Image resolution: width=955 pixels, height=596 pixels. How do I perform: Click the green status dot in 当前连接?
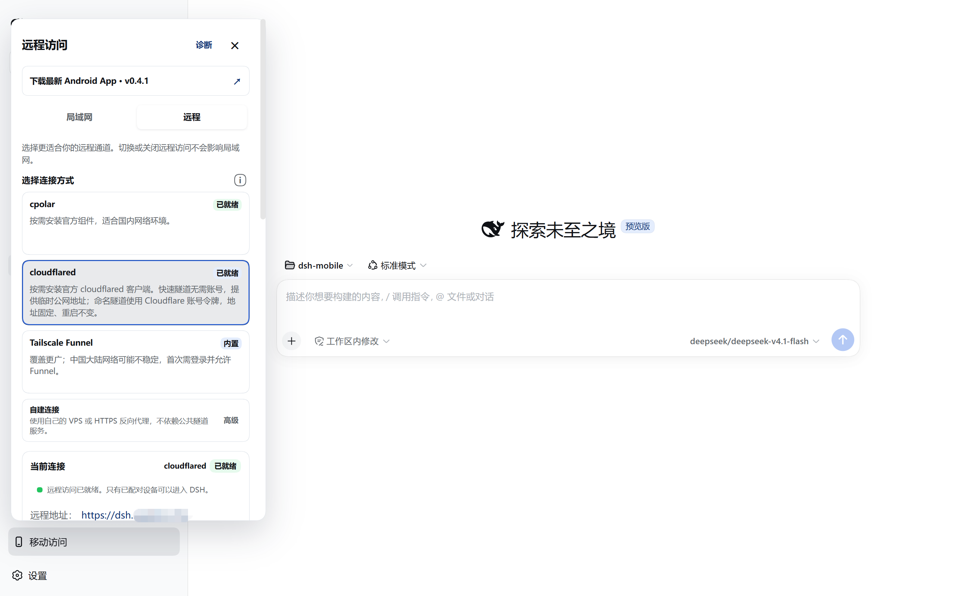pyautogui.click(x=40, y=489)
